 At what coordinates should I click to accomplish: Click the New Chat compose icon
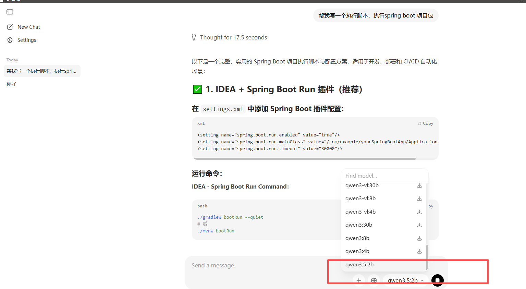point(10,27)
